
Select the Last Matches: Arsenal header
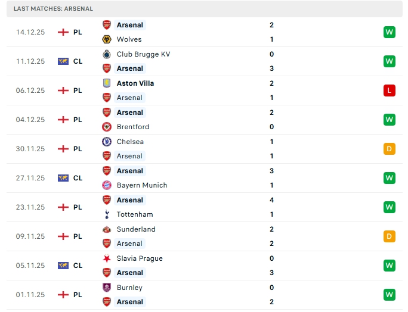coord(54,9)
